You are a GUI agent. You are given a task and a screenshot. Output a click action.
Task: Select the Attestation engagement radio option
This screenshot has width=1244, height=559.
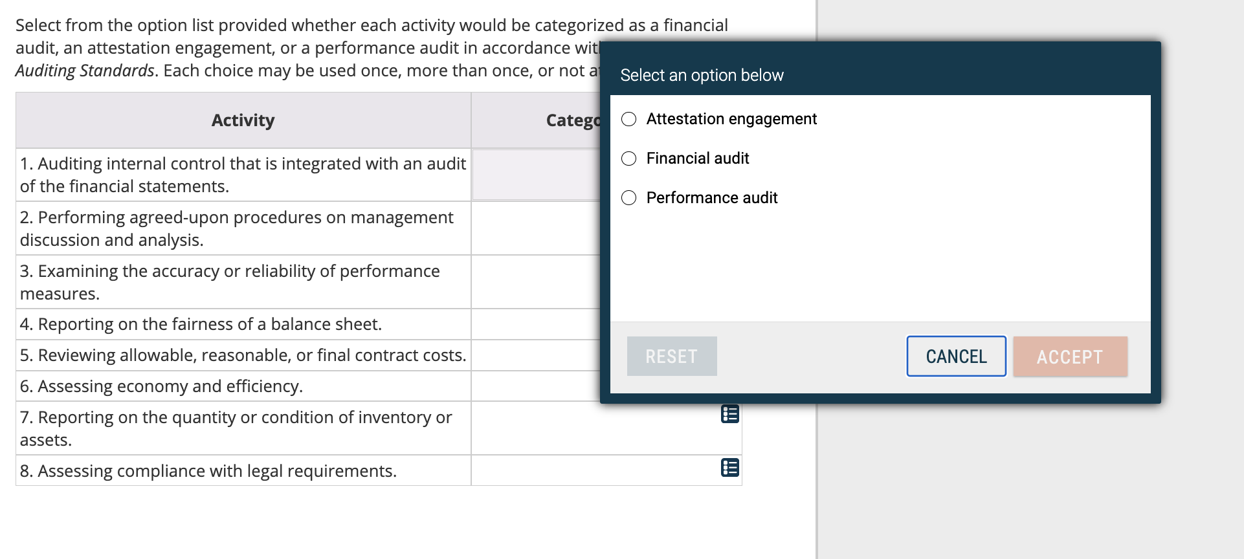[x=628, y=119]
